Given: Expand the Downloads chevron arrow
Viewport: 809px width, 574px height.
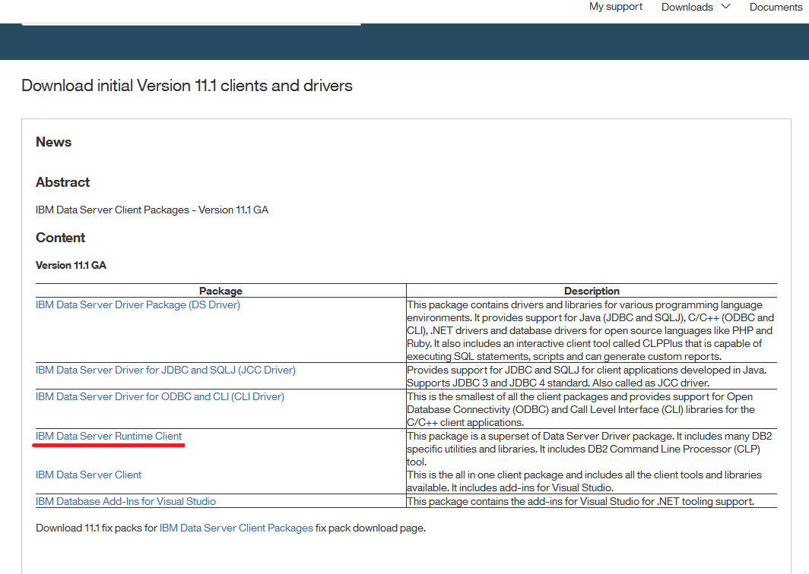Looking at the screenshot, I should (725, 6).
